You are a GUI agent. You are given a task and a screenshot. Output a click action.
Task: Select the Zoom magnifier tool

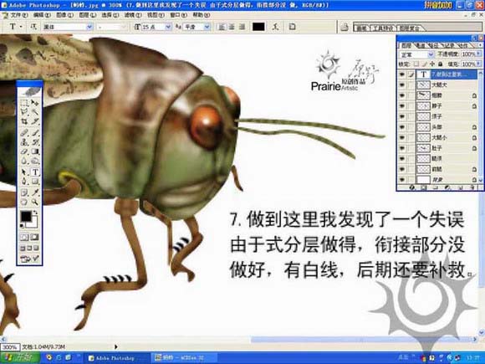pyautogui.click(x=35, y=203)
